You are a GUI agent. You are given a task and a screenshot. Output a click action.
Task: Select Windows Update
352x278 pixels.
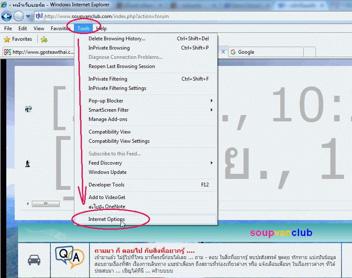[x=146, y=172]
